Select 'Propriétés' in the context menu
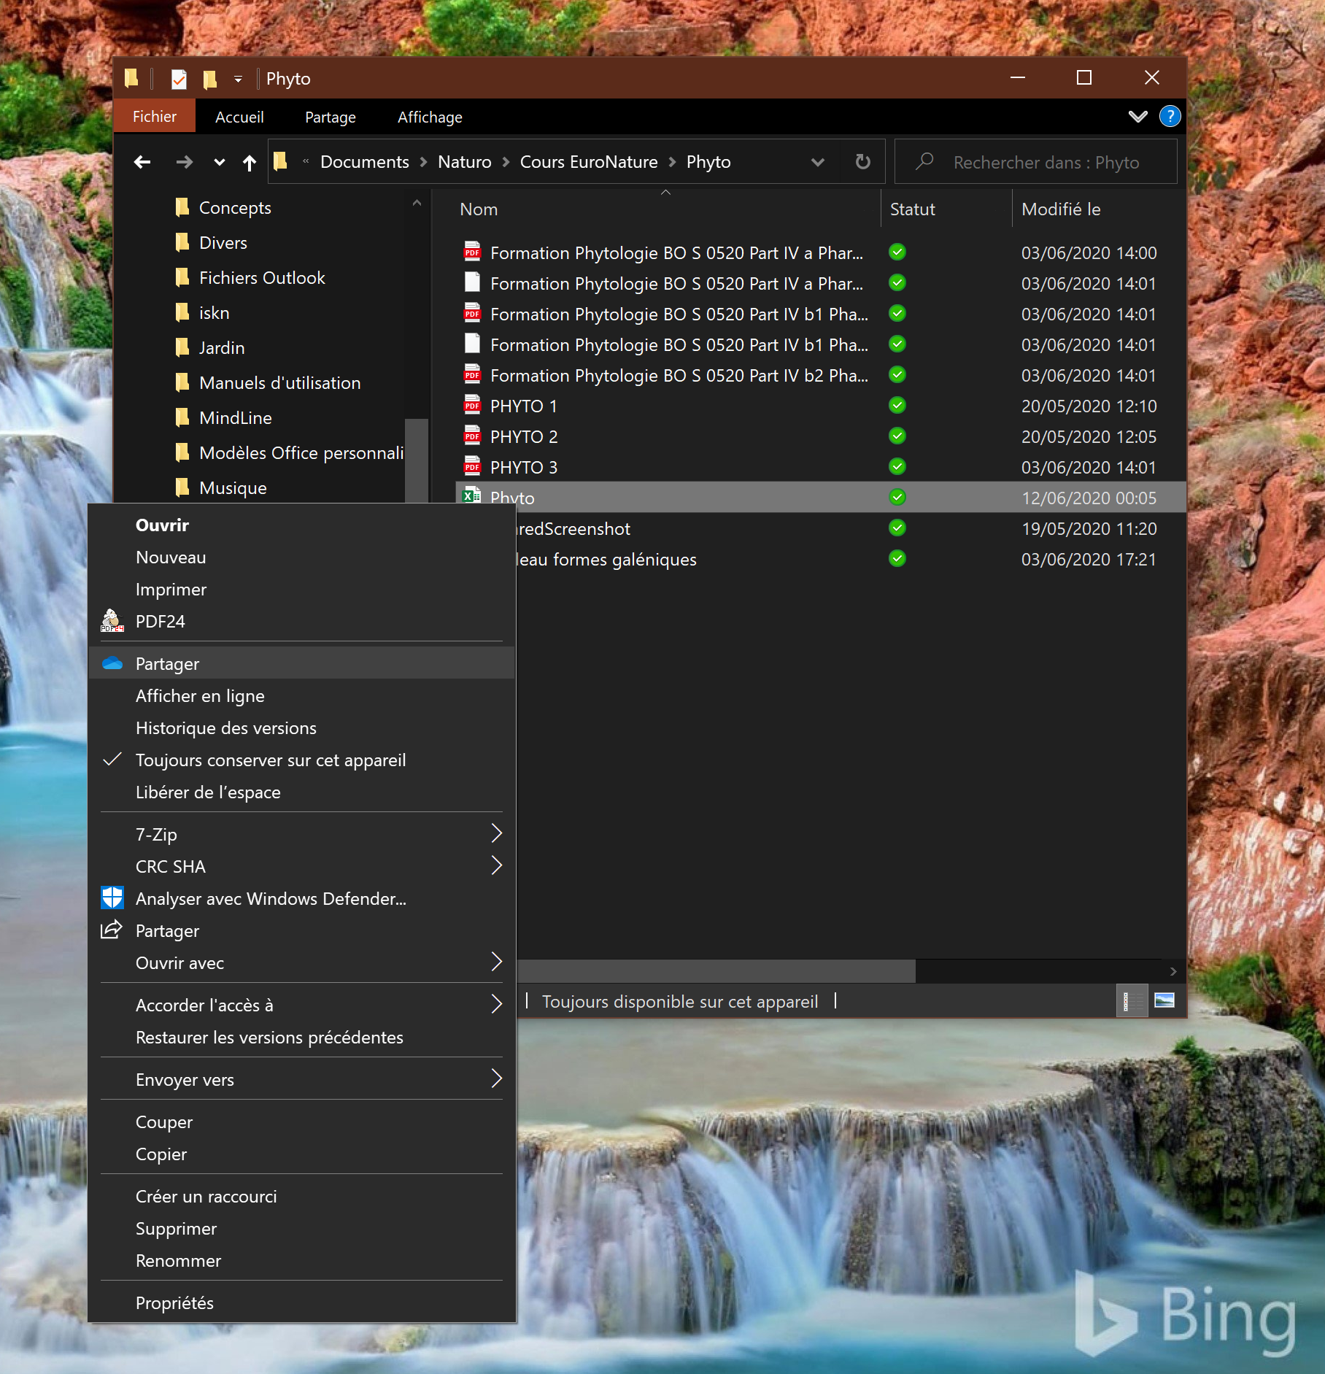The height and width of the screenshot is (1374, 1325). click(174, 1302)
